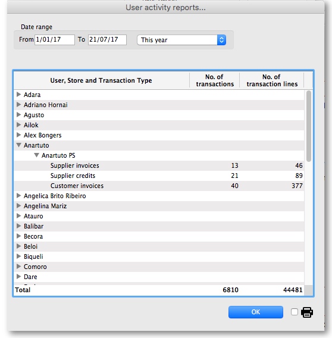Open the This year date range dropdown

tap(181, 40)
